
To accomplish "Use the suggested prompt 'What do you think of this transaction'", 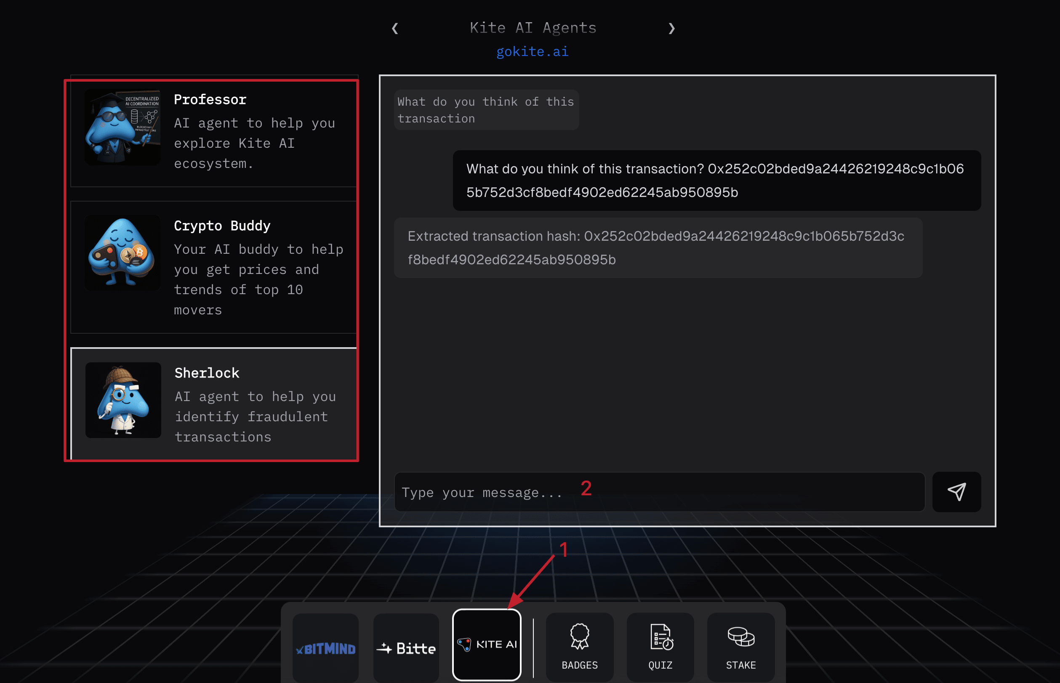I will (x=486, y=109).
